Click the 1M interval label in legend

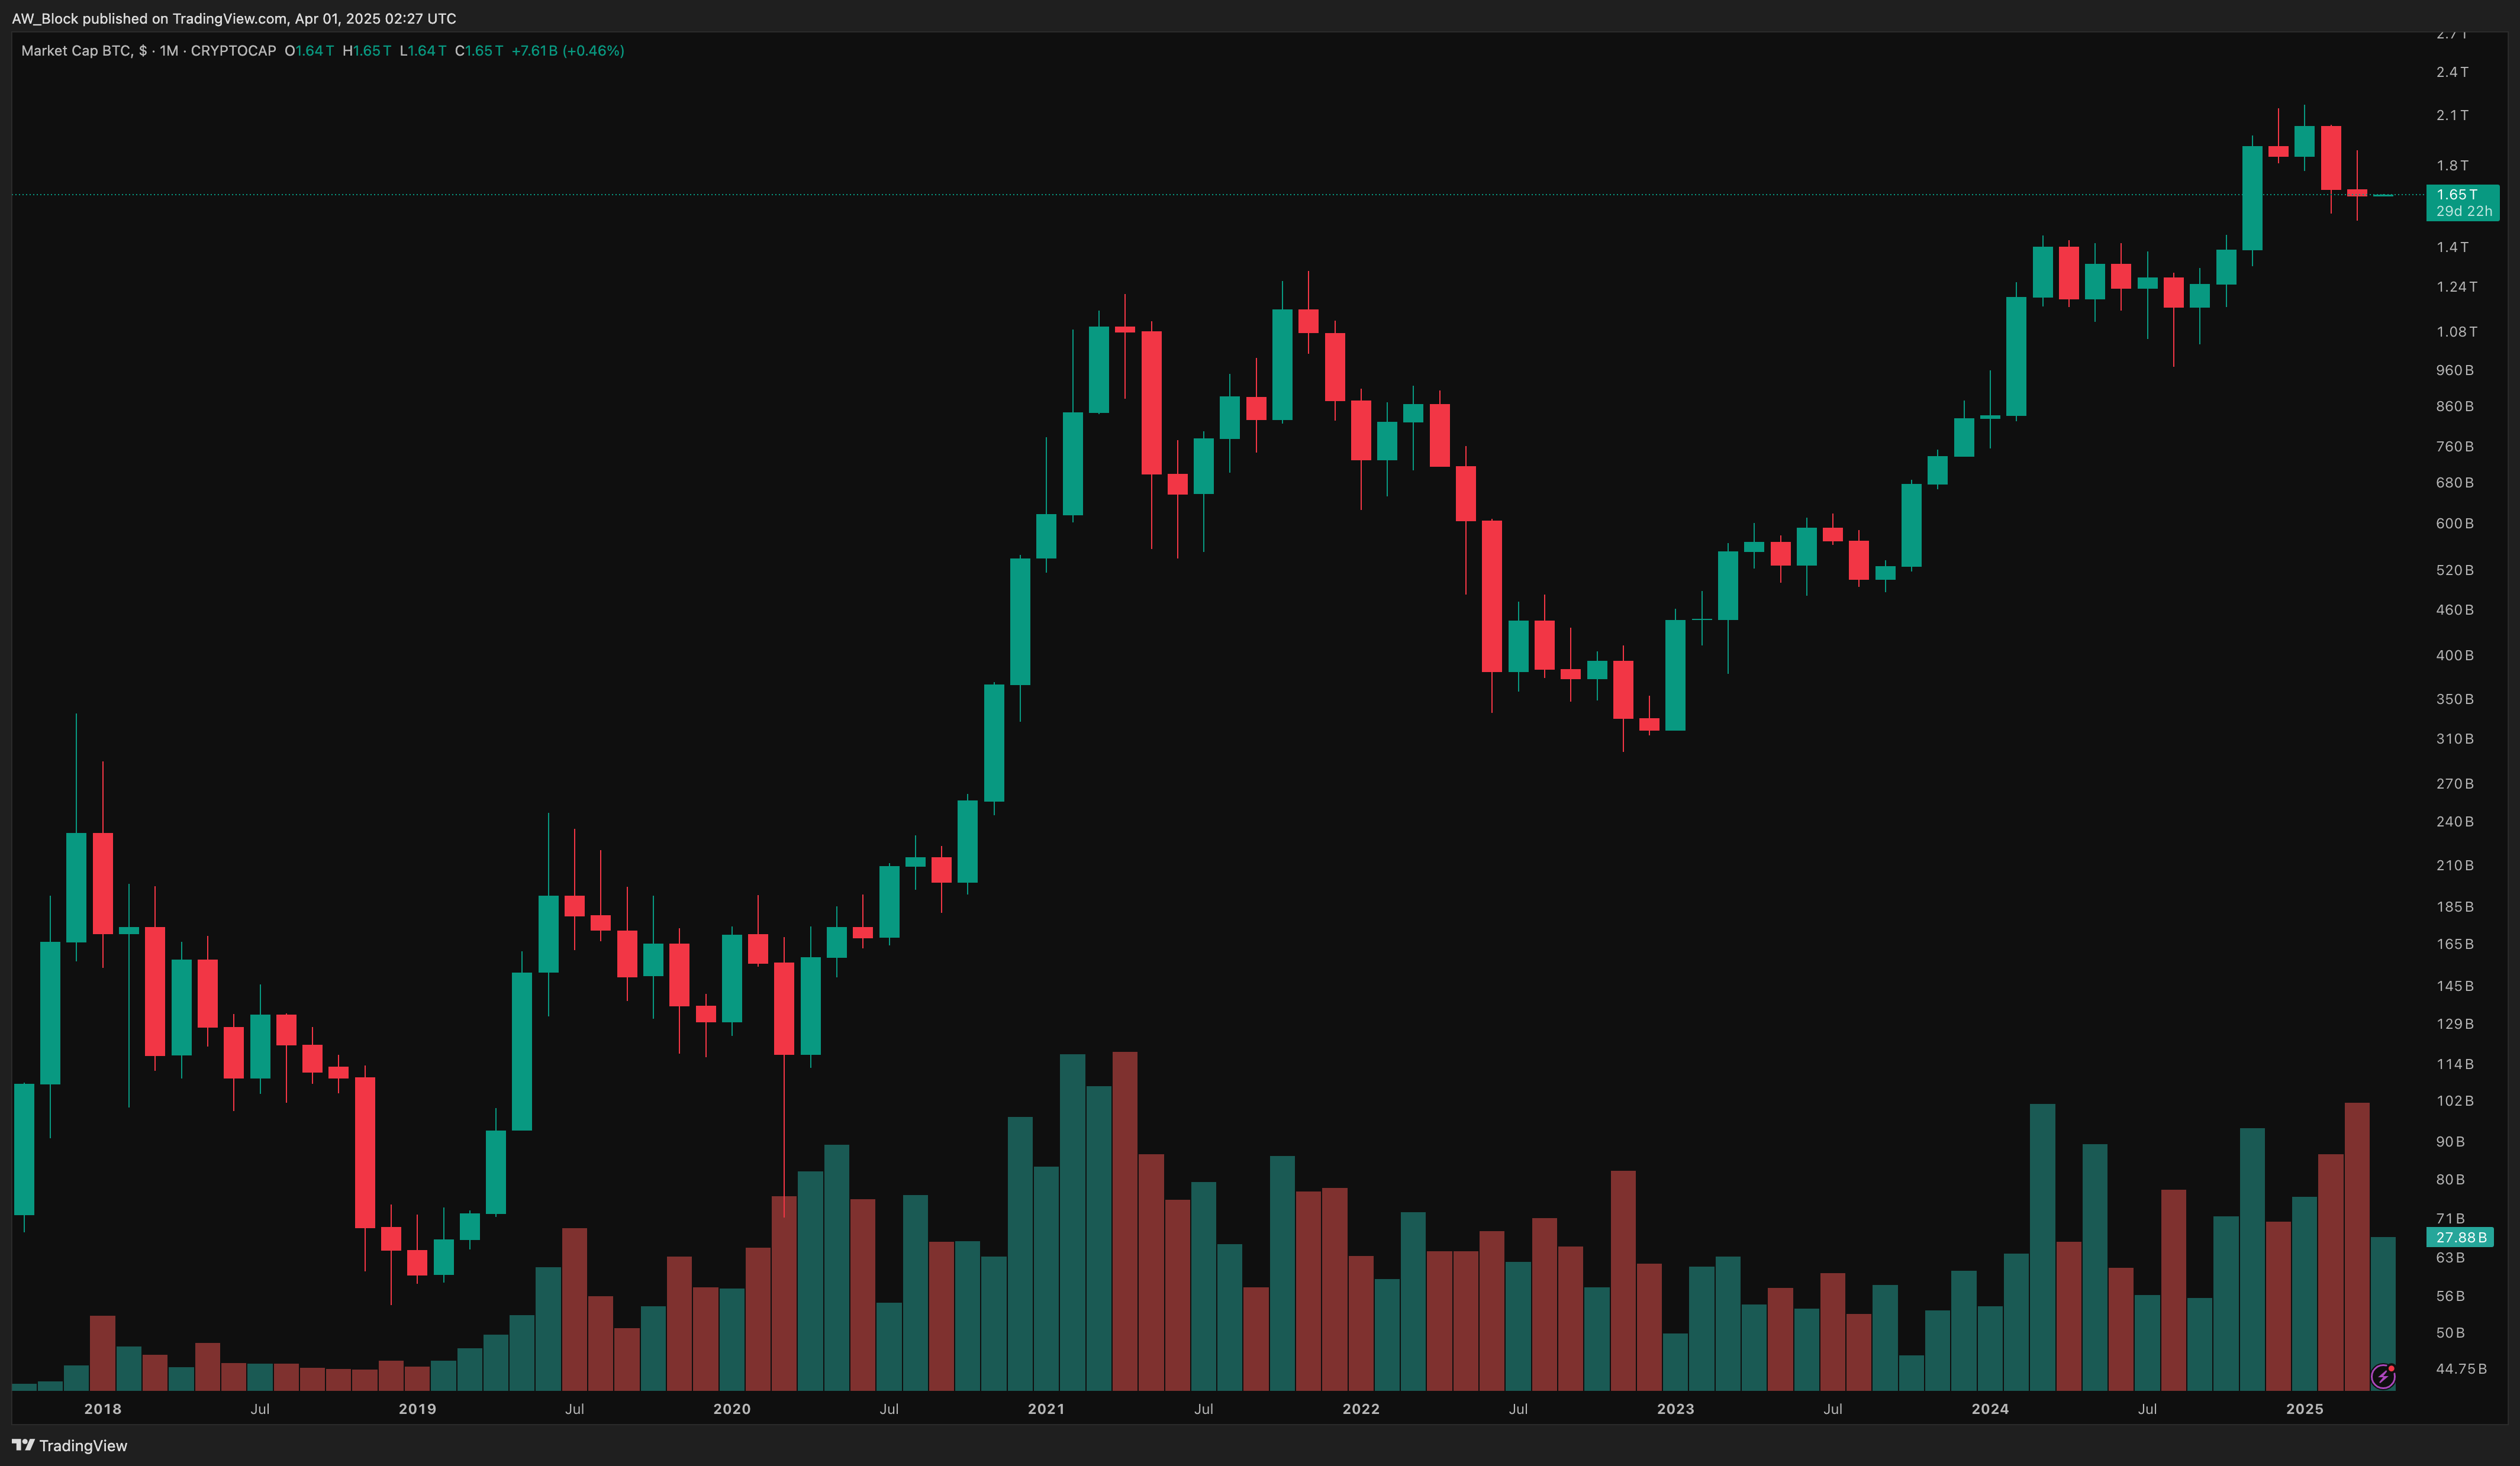tap(168, 50)
